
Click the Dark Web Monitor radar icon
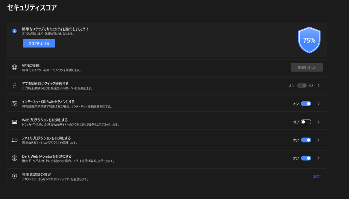(14, 158)
